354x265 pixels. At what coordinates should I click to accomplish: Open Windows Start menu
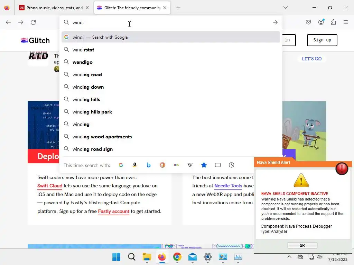coord(116,257)
